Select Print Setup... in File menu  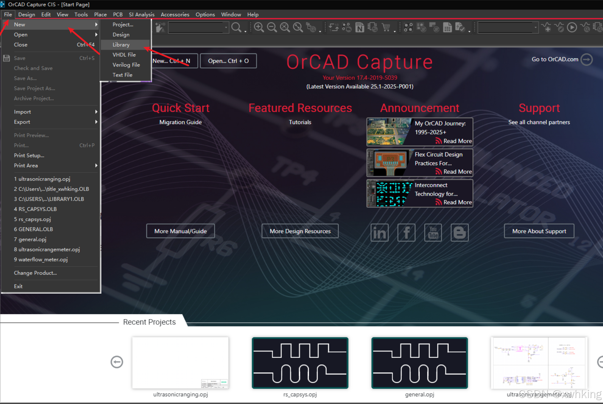point(51,155)
